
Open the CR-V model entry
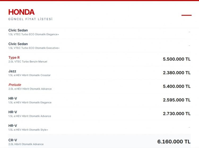tap(13, 140)
